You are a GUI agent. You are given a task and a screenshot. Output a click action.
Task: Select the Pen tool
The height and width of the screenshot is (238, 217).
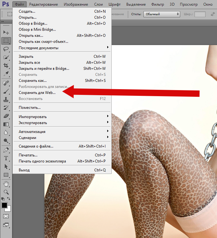point(6,150)
